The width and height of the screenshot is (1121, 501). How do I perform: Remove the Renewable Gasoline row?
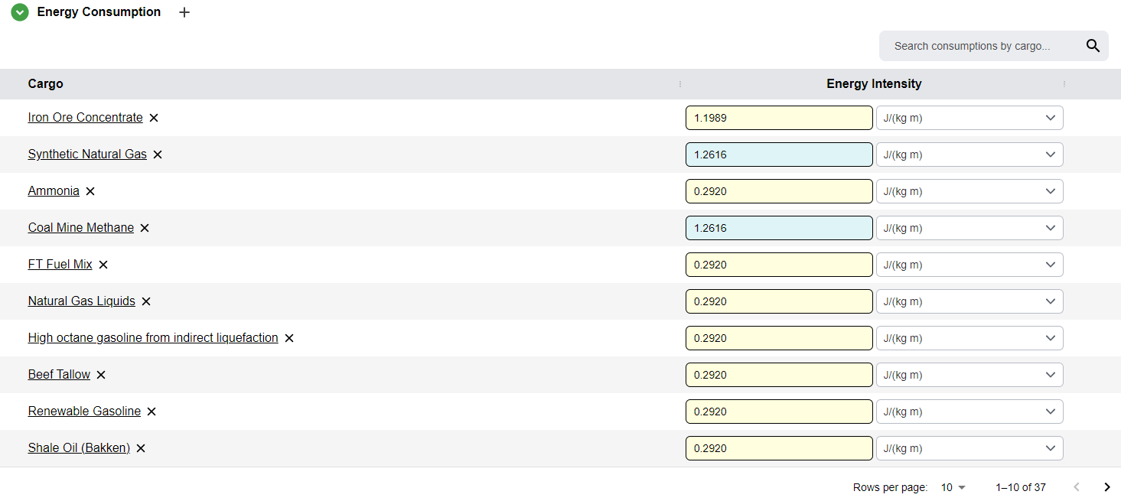152,412
